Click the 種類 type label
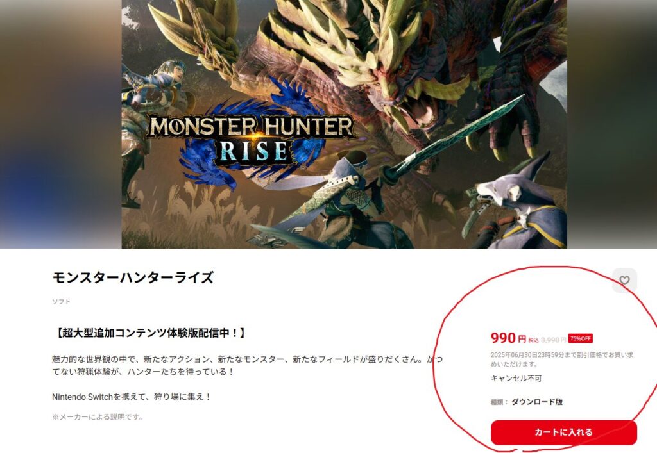The width and height of the screenshot is (657, 453). pyautogui.click(x=499, y=402)
